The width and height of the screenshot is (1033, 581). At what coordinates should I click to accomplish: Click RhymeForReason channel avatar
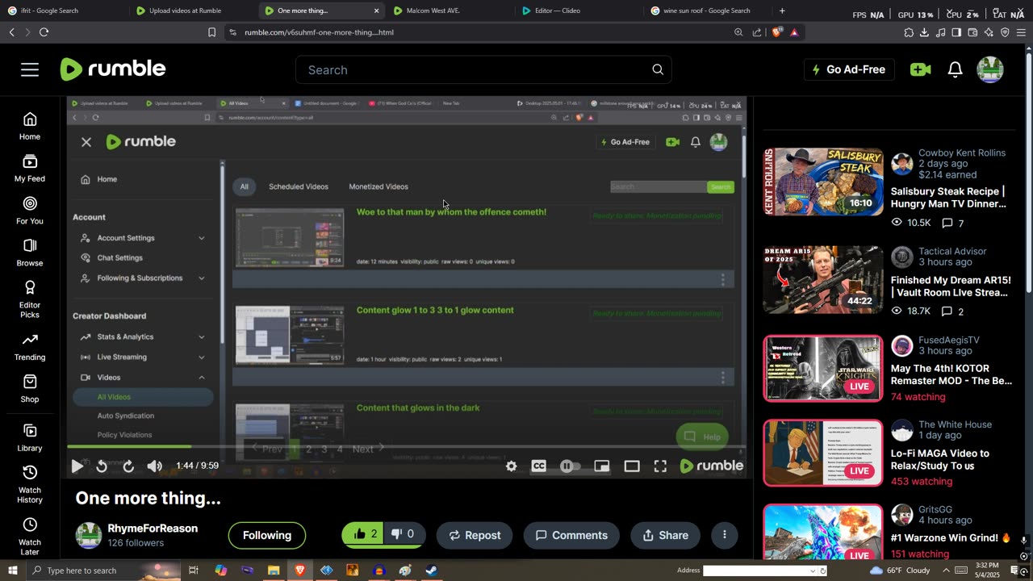89,535
